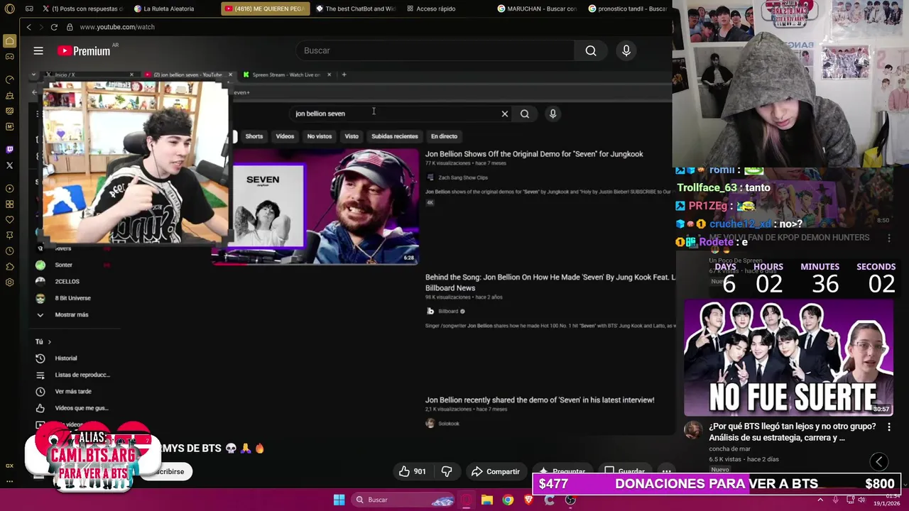Viewport: 909px width, 511px height.
Task: Open the site lock info icon
Action: tap(70, 27)
